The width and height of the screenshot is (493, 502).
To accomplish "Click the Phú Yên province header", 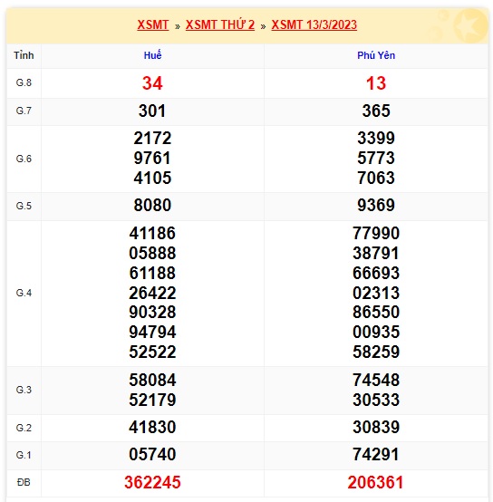I will point(376,55).
